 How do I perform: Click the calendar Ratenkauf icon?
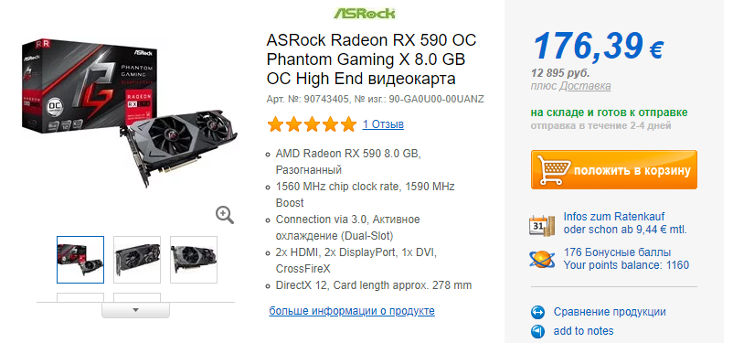542,225
